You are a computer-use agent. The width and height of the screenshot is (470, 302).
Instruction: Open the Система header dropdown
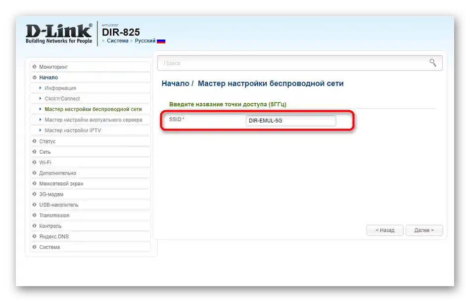click(x=118, y=41)
